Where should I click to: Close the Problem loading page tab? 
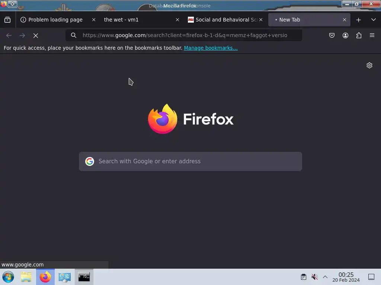[x=93, y=20]
